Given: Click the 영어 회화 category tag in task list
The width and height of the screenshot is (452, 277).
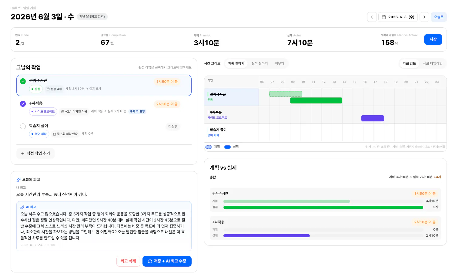Looking at the screenshot, I should pyautogui.click(x=39, y=134).
